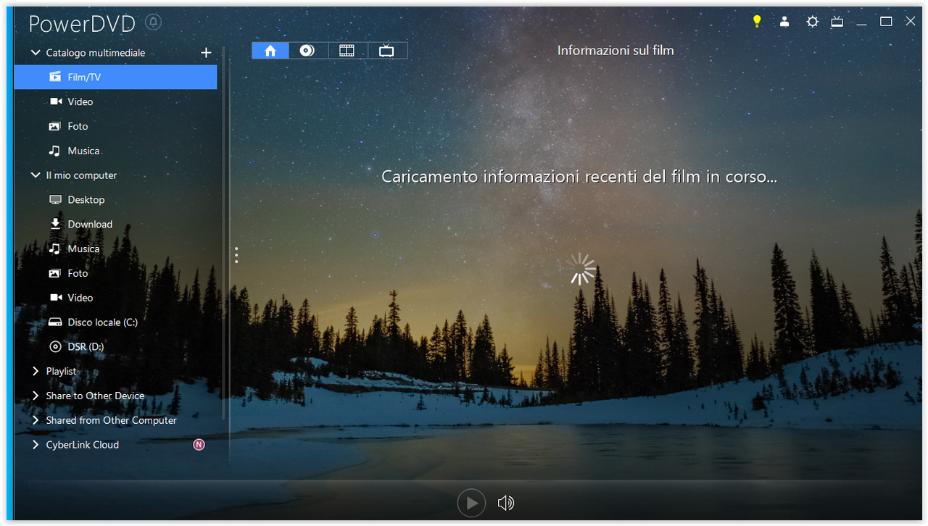
Task: Click the Desktop monitor icon
Action: (x=55, y=200)
